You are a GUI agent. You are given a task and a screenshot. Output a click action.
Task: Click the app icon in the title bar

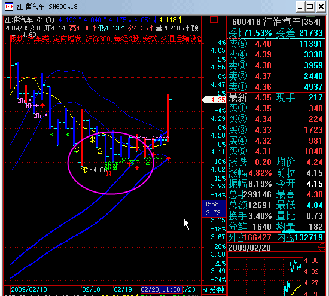tap(9, 7)
